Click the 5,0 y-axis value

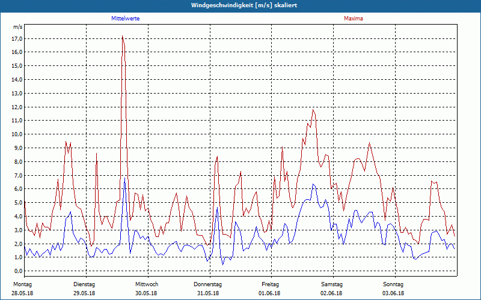[19, 203]
